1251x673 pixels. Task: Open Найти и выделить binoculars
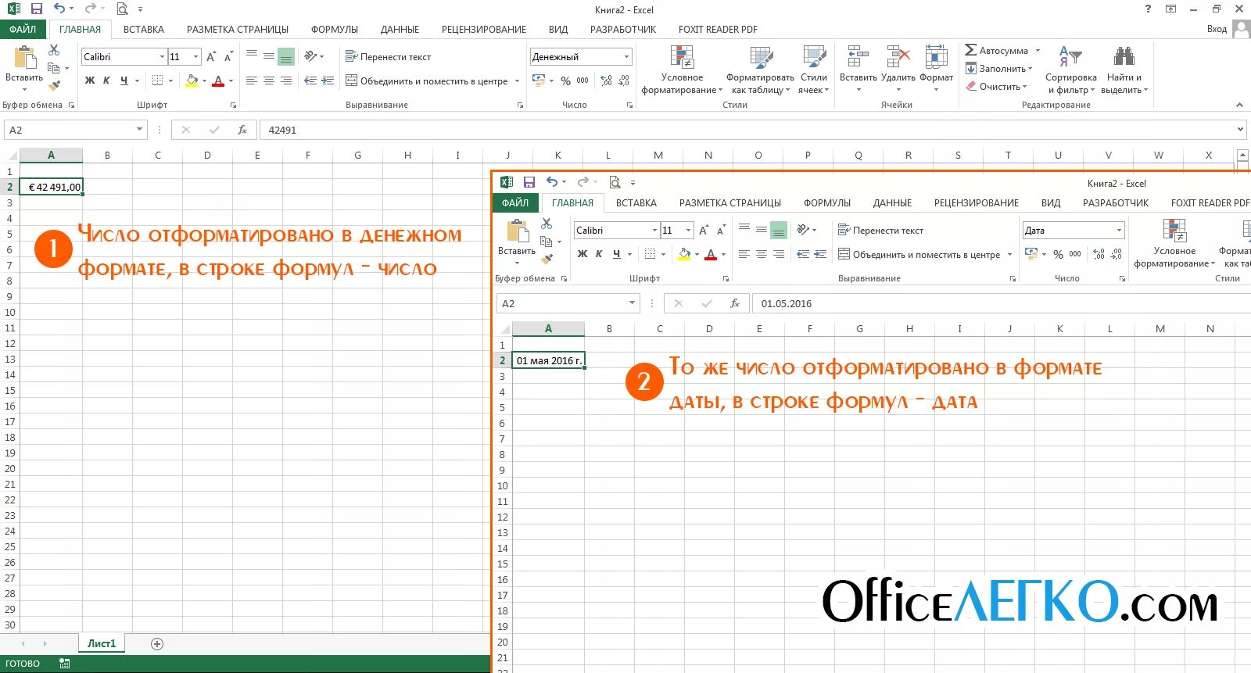tap(1124, 70)
